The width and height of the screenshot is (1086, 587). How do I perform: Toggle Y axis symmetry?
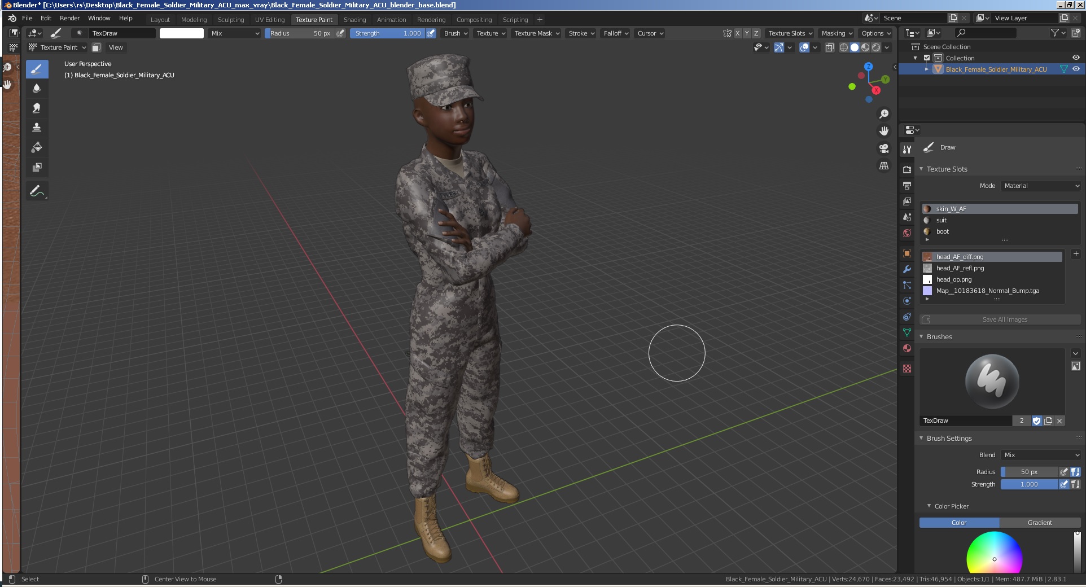[747, 33]
